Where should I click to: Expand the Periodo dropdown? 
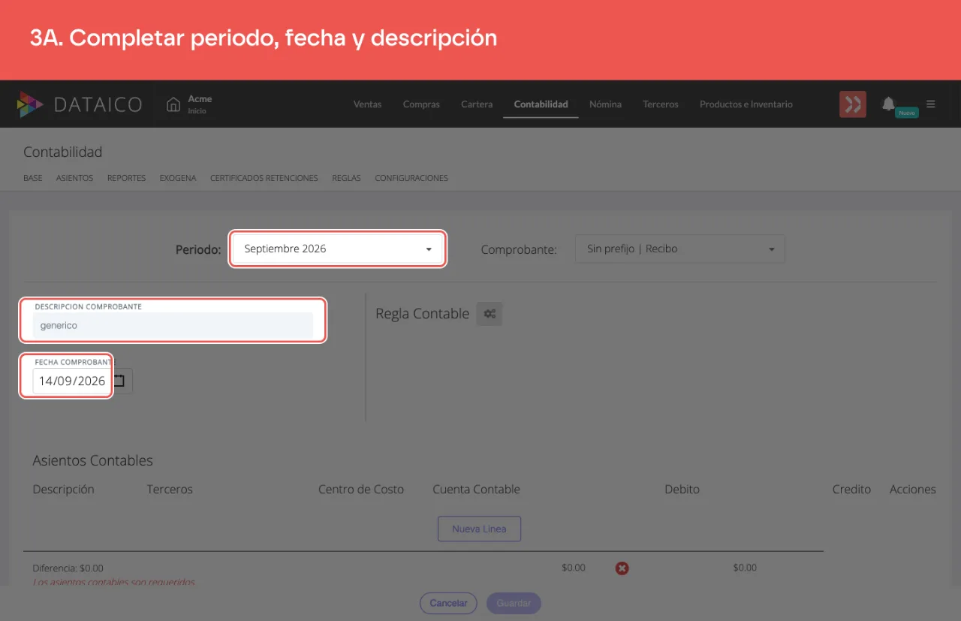[x=338, y=249]
